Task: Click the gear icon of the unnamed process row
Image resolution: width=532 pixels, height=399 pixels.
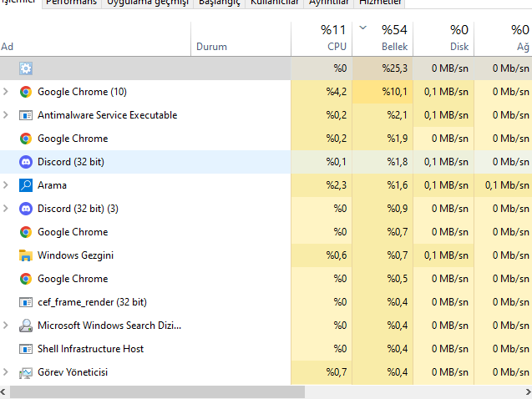Action: (26, 68)
